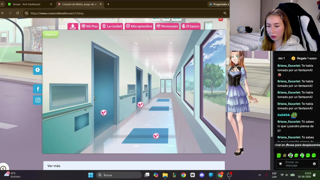Send the closed-eyes happy green emote

coord(314,155)
